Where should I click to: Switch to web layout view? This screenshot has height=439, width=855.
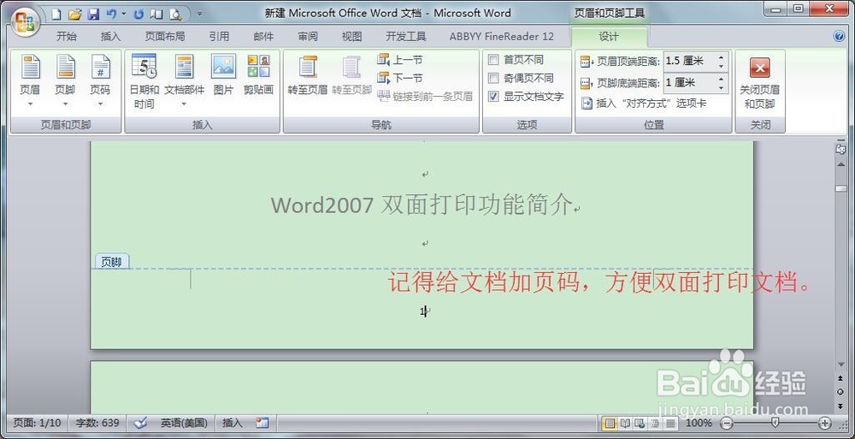(640, 423)
